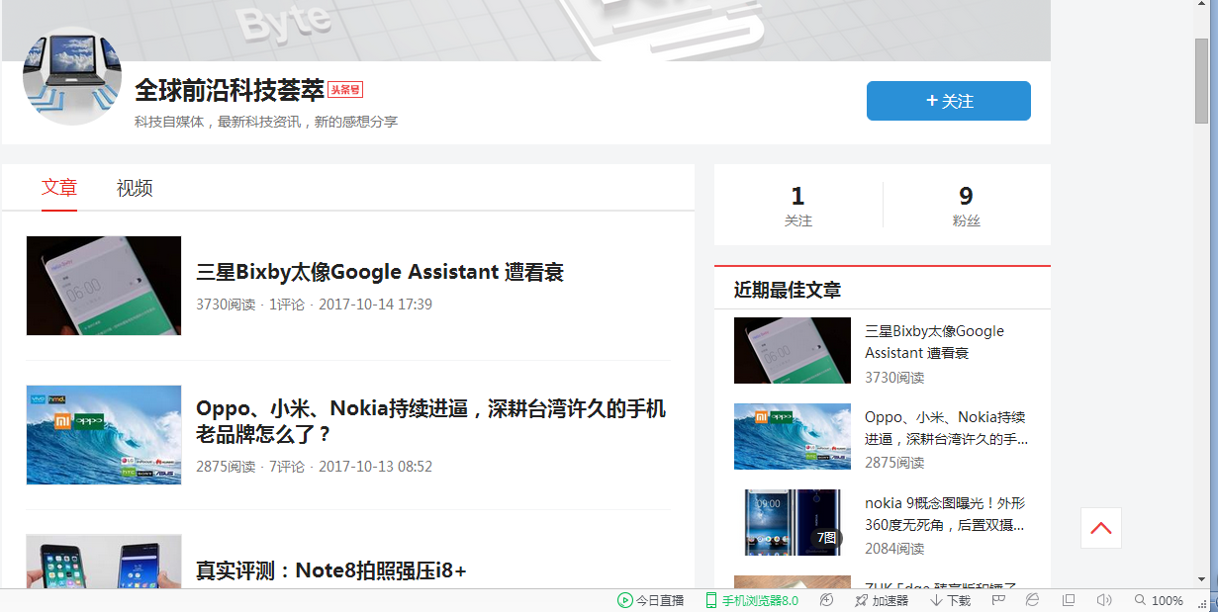Click the 头条号 badge next to account name
Image resolution: width=1218 pixels, height=612 pixels.
click(346, 90)
